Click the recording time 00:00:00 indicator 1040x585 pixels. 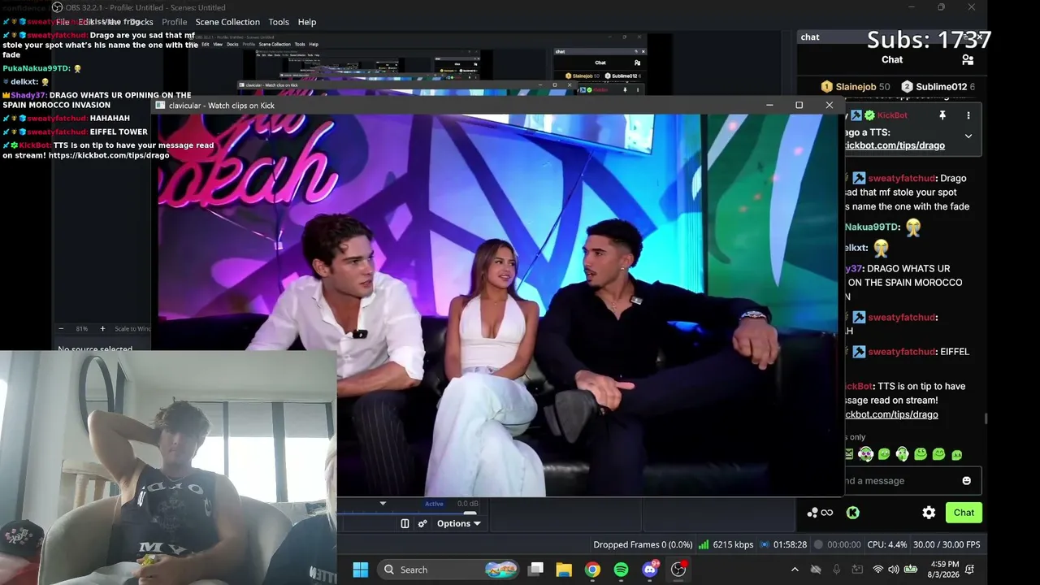(838, 544)
